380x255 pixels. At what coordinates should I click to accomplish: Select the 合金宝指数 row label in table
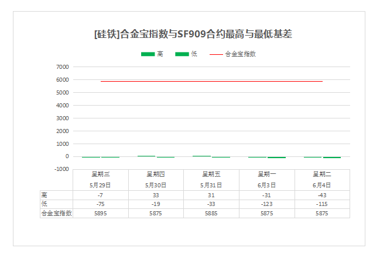pyautogui.click(x=56, y=213)
